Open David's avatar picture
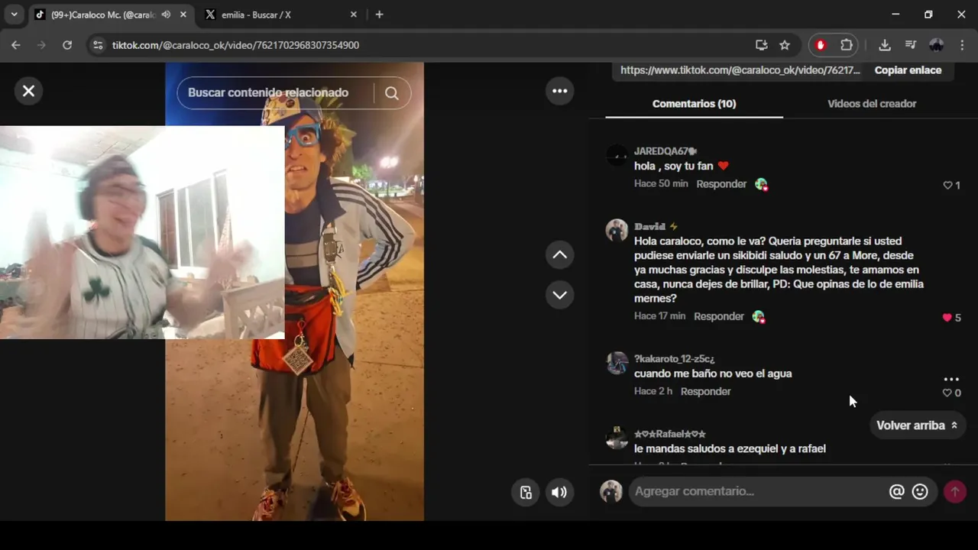This screenshot has width=978, height=550. (617, 231)
